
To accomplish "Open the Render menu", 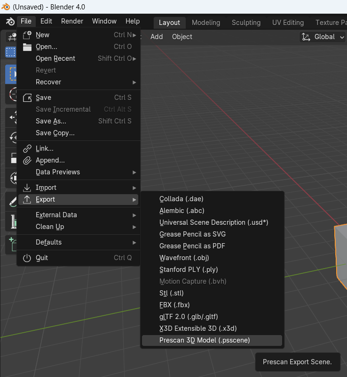I will pyautogui.click(x=72, y=21).
